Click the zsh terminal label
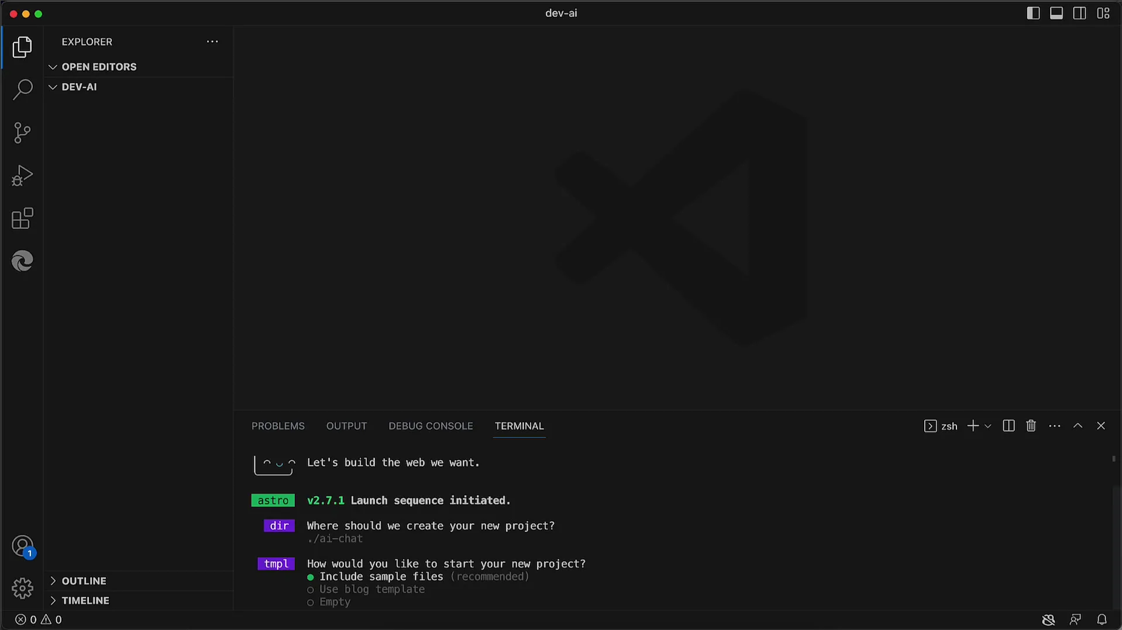The height and width of the screenshot is (630, 1122). click(x=949, y=426)
